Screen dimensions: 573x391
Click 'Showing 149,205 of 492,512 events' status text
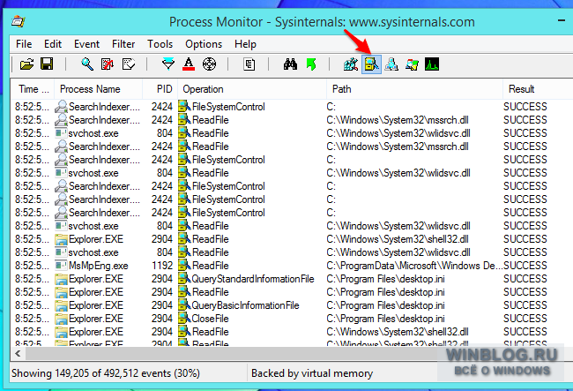coord(106,373)
